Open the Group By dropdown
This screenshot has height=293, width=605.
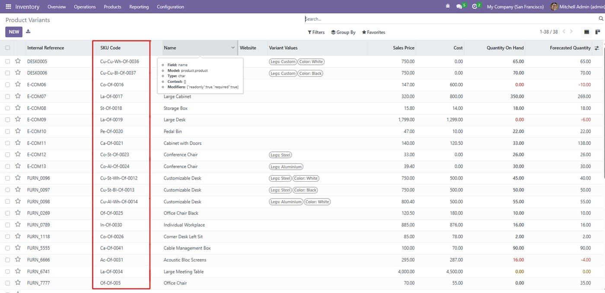pos(343,32)
